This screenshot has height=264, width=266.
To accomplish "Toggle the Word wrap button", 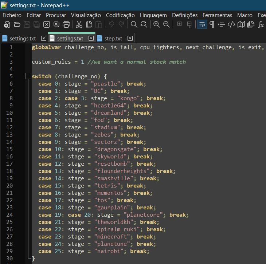I will coord(202,25).
